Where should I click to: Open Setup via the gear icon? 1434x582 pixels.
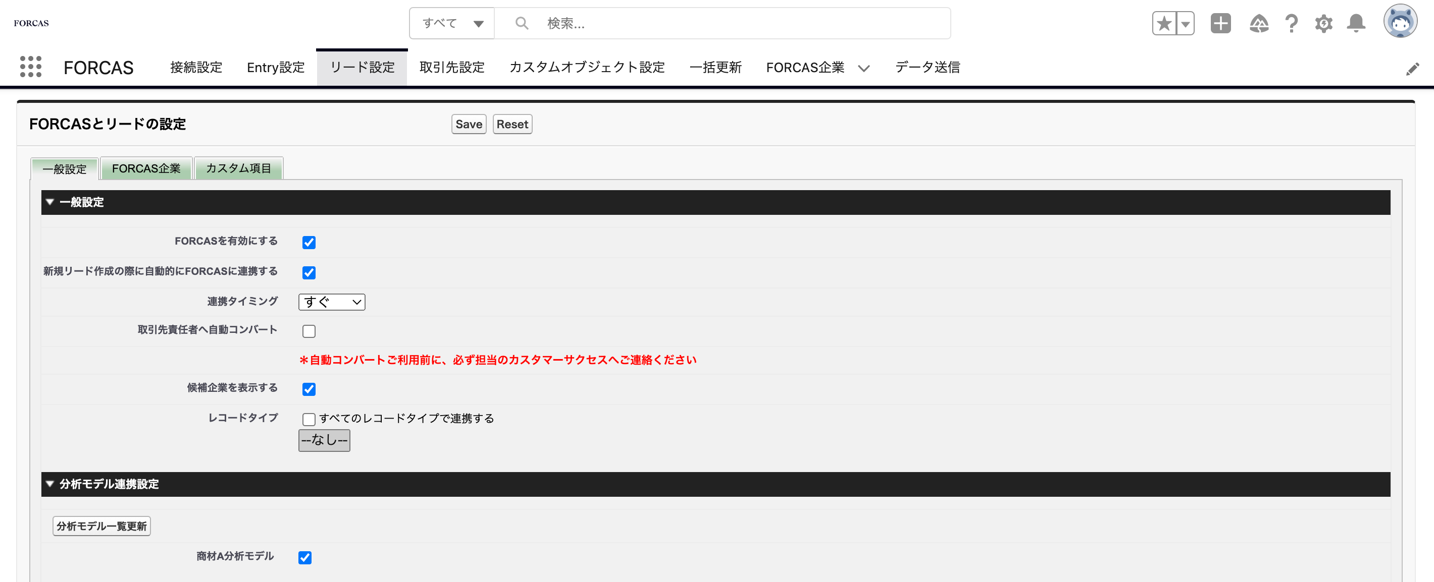pyautogui.click(x=1324, y=23)
